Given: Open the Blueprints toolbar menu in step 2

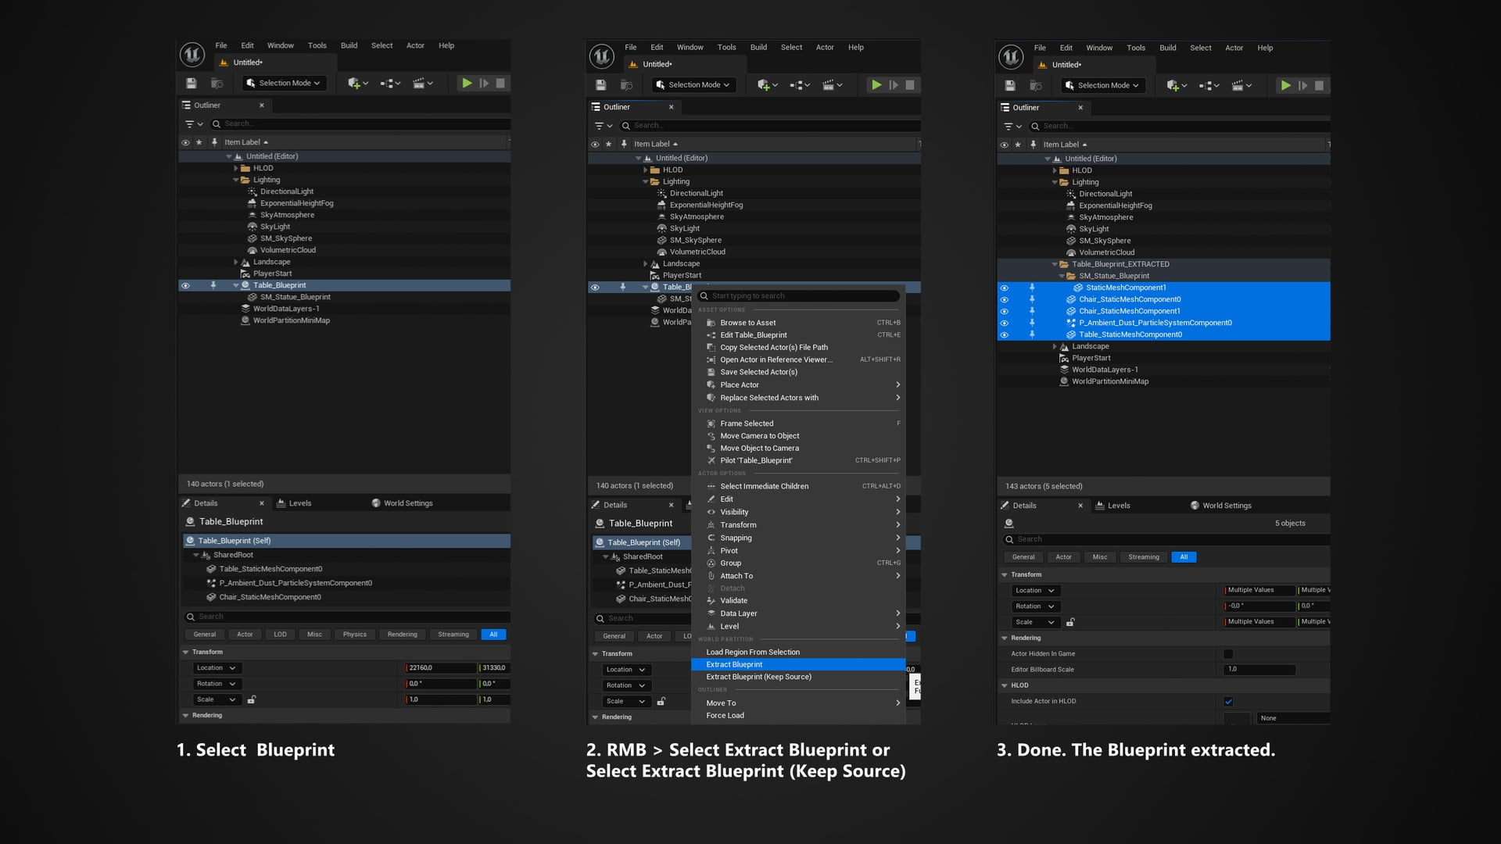Looking at the screenshot, I should point(799,85).
